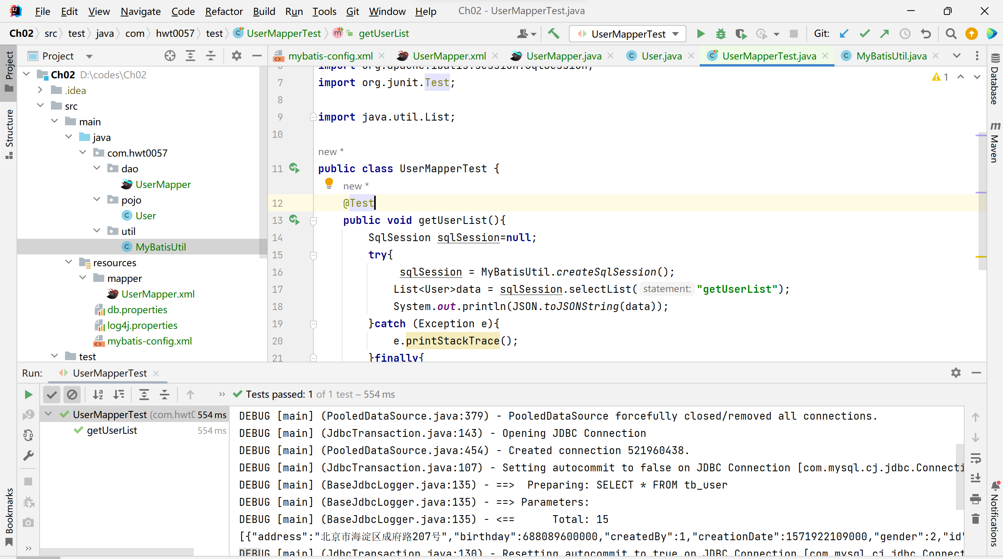Screen dimensions: 1003x559
Task: Open the Refactor menu
Action: (224, 11)
